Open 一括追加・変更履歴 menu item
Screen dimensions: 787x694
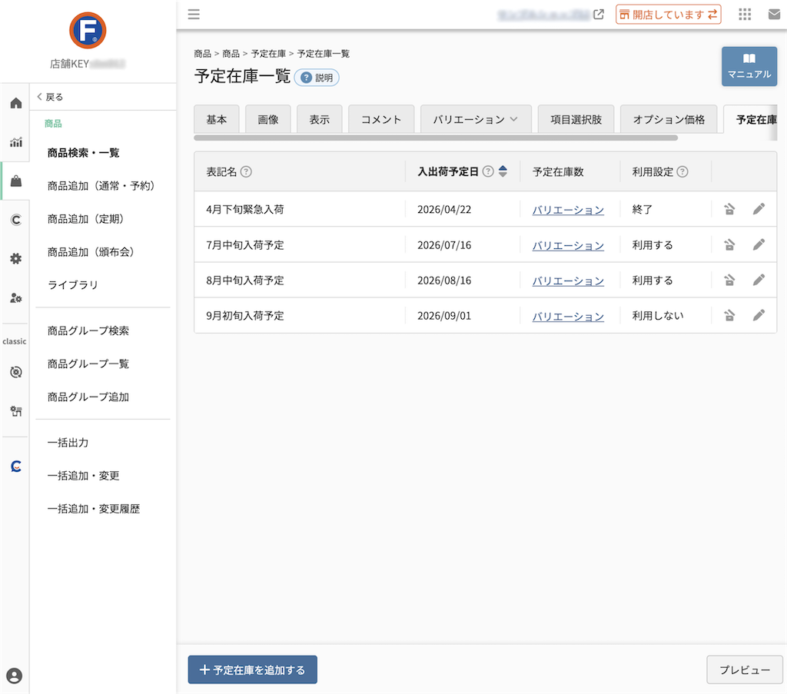(x=93, y=509)
